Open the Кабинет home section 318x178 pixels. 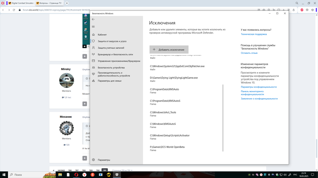[x=102, y=35]
